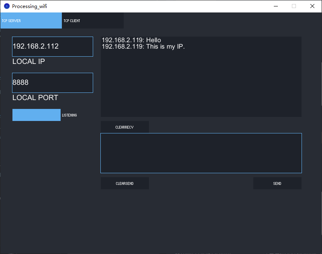Switch to the TCP CLIENT tab
Image resolution: width=322 pixels, height=254 pixels.
point(93,20)
